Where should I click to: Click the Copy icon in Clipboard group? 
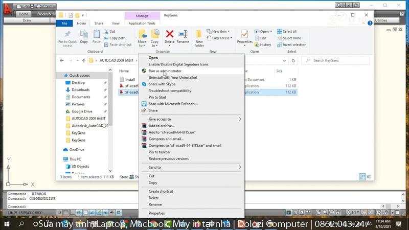click(84, 36)
